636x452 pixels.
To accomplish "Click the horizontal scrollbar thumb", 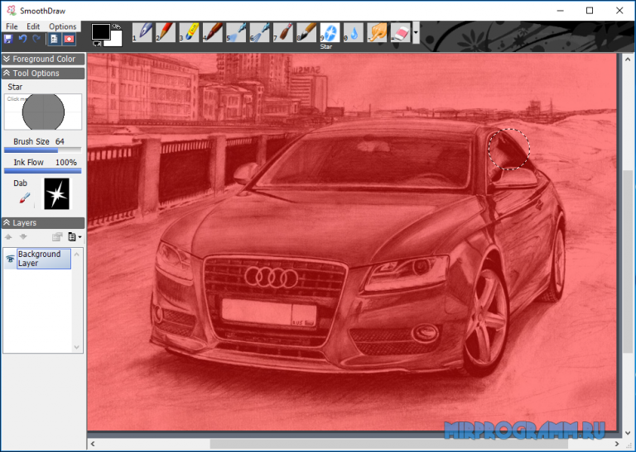I will tap(389, 444).
